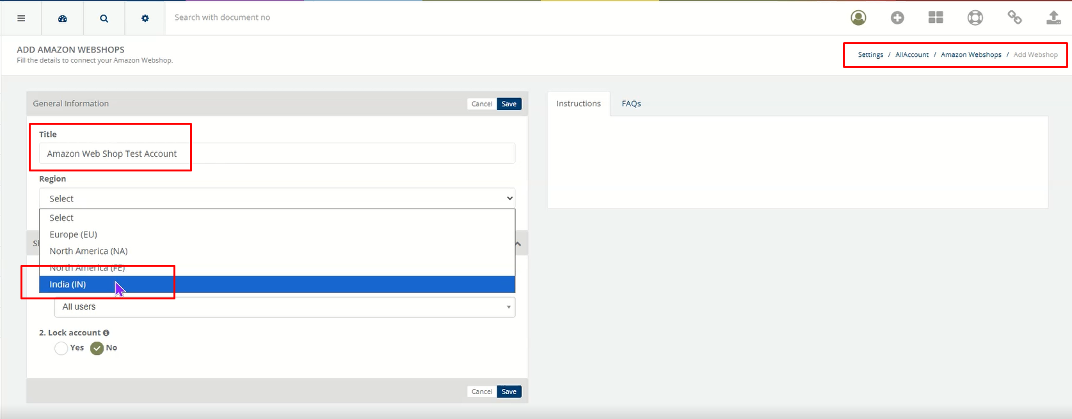Click the Title input field

tap(277, 154)
